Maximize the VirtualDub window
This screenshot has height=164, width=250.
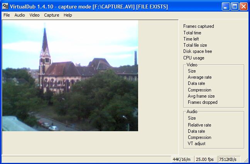pos(235,7)
